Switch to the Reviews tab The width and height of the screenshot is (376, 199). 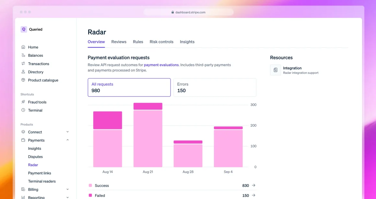pyautogui.click(x=119, y=42)
